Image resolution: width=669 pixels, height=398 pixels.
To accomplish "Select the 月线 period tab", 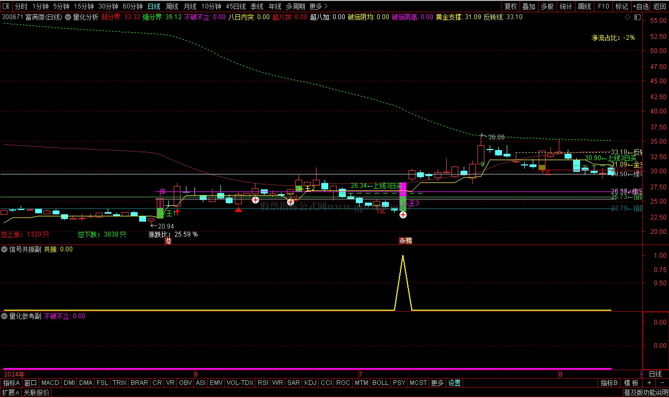I will click(x=190, y=6).
